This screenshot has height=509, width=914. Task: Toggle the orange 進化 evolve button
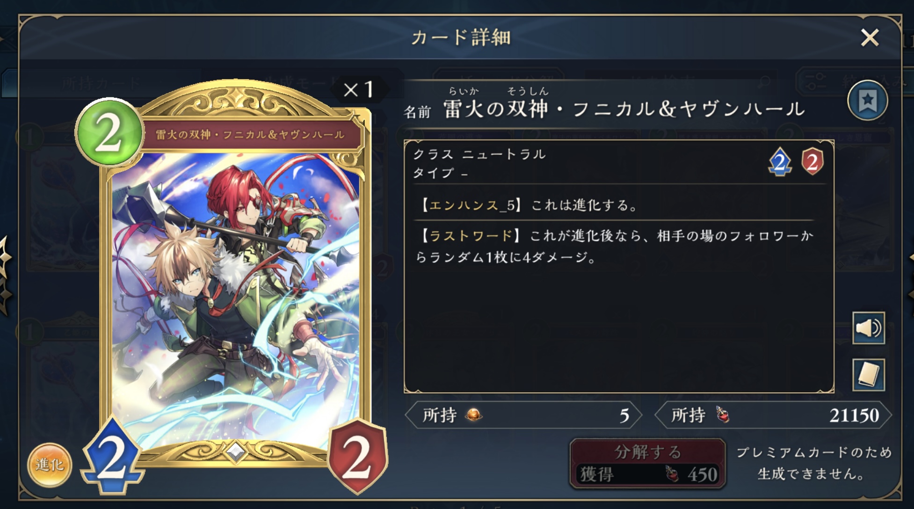[50, 465]
